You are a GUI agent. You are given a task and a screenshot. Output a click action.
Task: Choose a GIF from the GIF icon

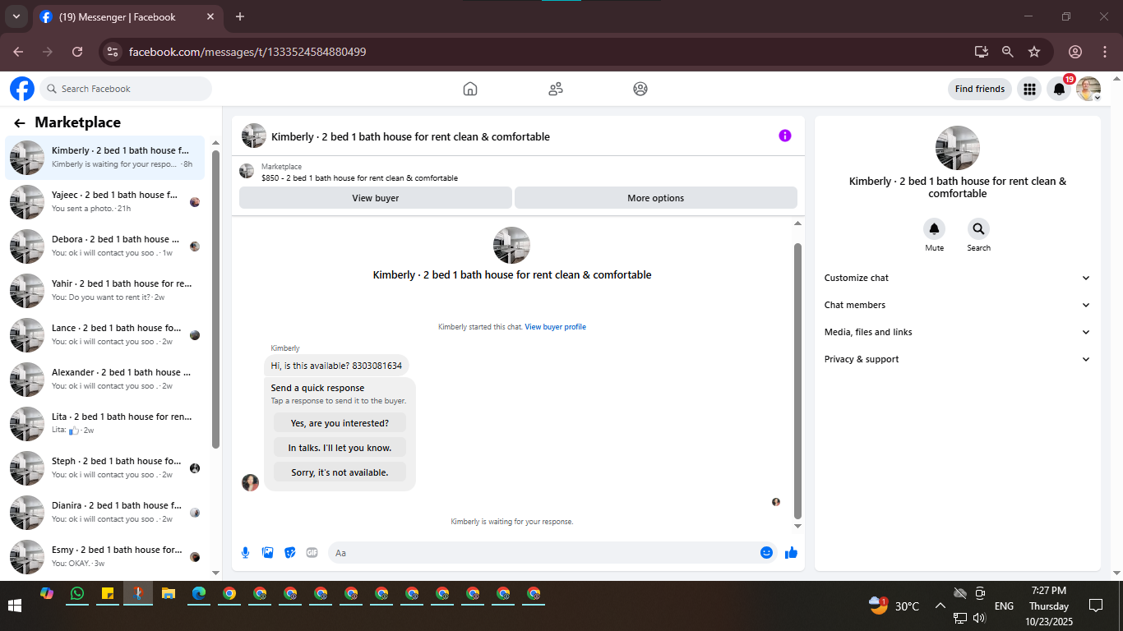click(312, 553)
